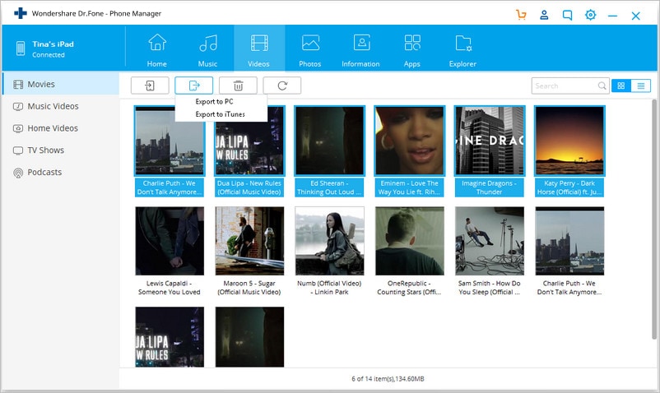Select the third-row Dua Lipa thumbnail
This screenshot has height=393, width=660.
170,337
